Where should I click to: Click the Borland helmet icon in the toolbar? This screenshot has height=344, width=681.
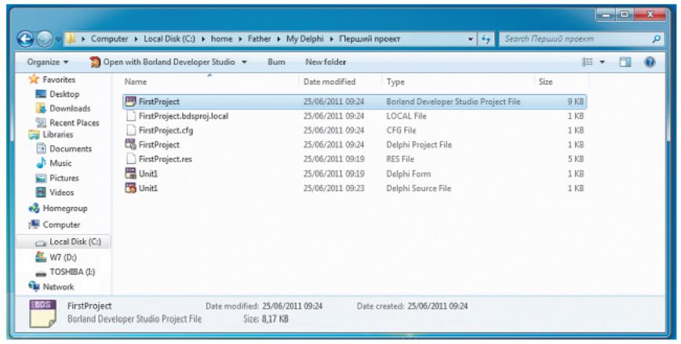[x=95, y=62]
